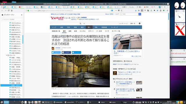186x104 pixels.
Task: Collapse the グループに bookmark folder
Action: tap(7, 55)
